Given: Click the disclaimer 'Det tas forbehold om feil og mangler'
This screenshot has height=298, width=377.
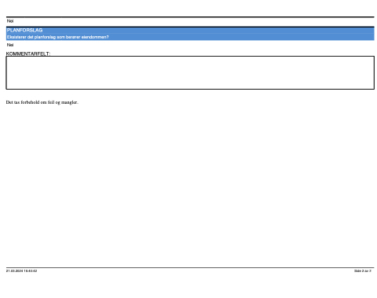Looking at the screenshot, I should [x=42, y=102].
